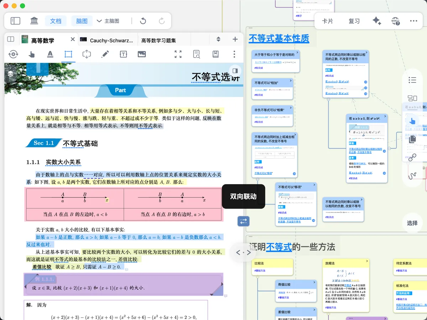Screen dimensions: 427x320
Task: Click the copy cards icon
Action: [x=412, y=139]
